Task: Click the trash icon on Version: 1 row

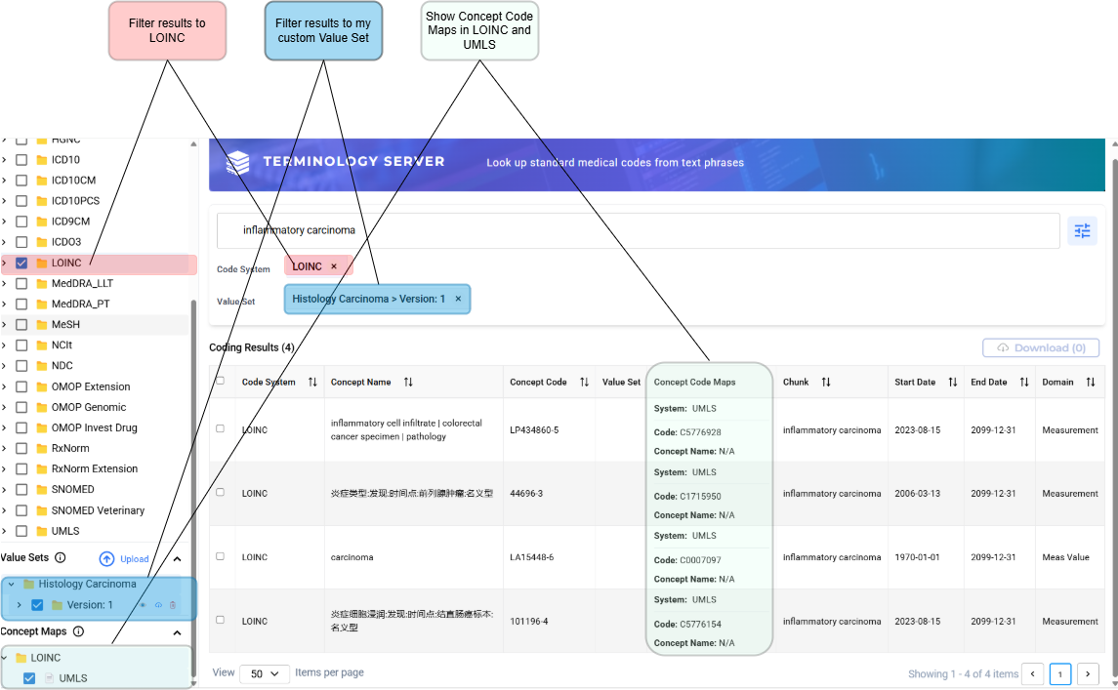Action: pyautogui.click(x=173, y=605)
